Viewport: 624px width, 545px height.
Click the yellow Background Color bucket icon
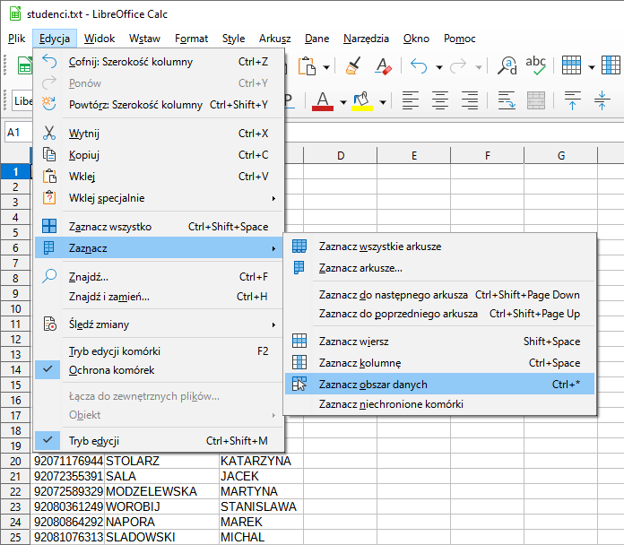pos(362,101)
